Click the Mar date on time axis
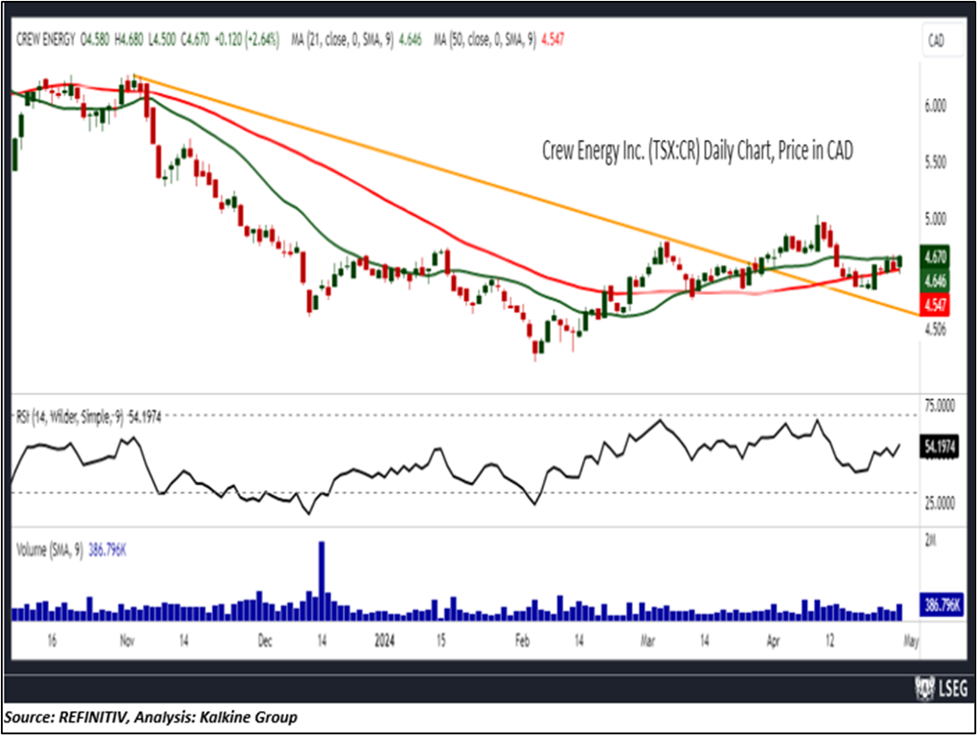 (x=647, y=641)
